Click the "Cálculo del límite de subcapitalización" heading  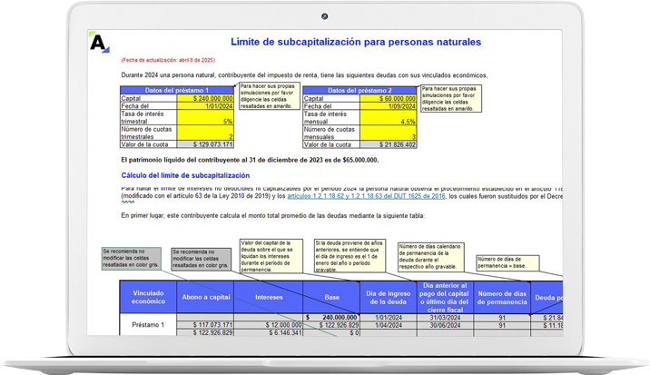click(x=185, y=175)
